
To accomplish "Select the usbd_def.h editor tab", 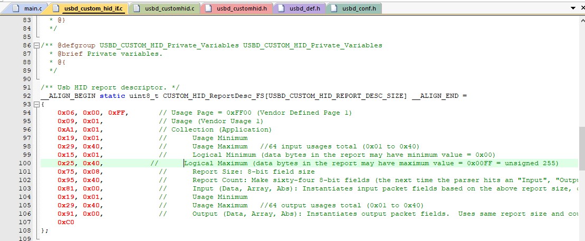I will point(304,9).
